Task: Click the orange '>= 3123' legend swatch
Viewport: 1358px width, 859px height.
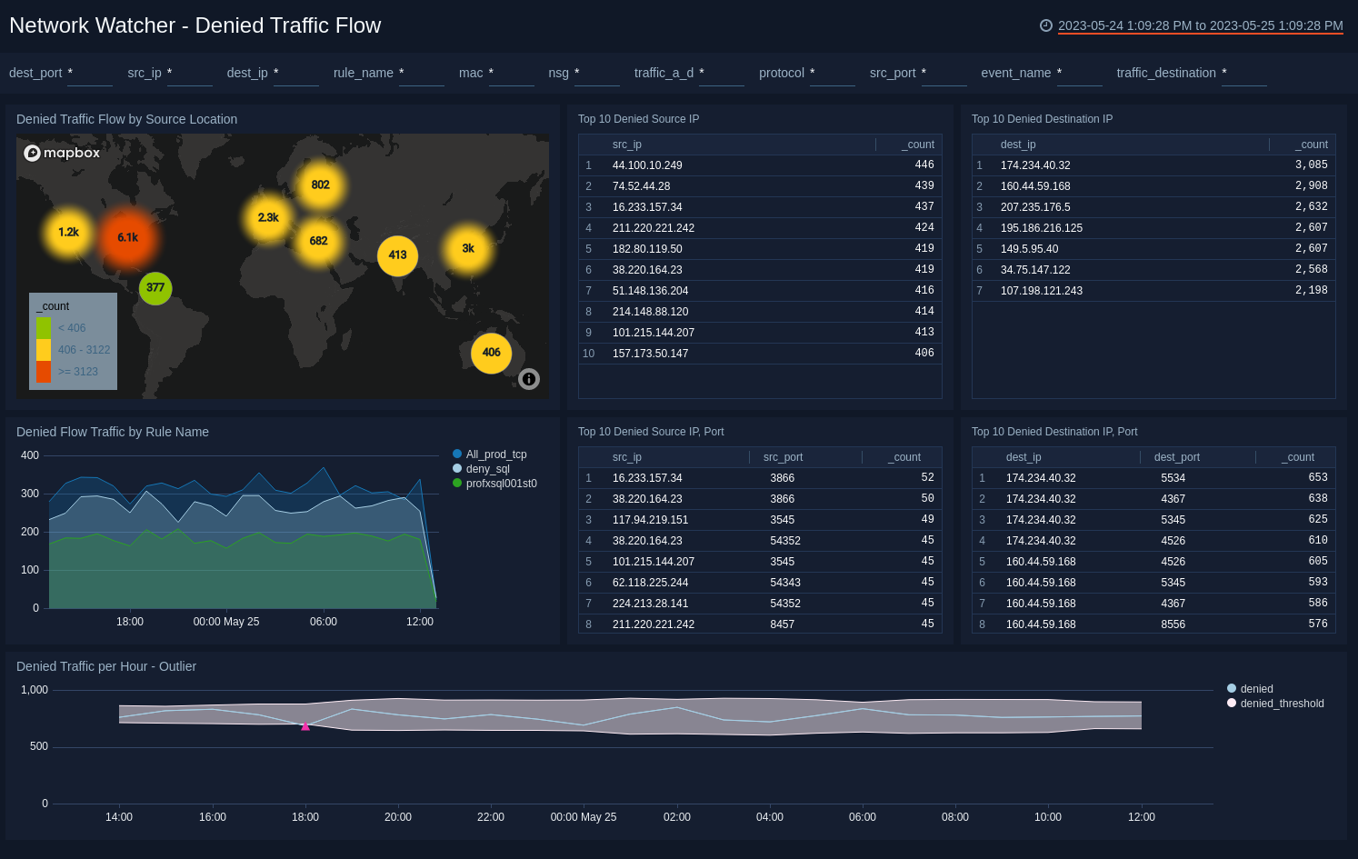Action: (x=44, y=372)
